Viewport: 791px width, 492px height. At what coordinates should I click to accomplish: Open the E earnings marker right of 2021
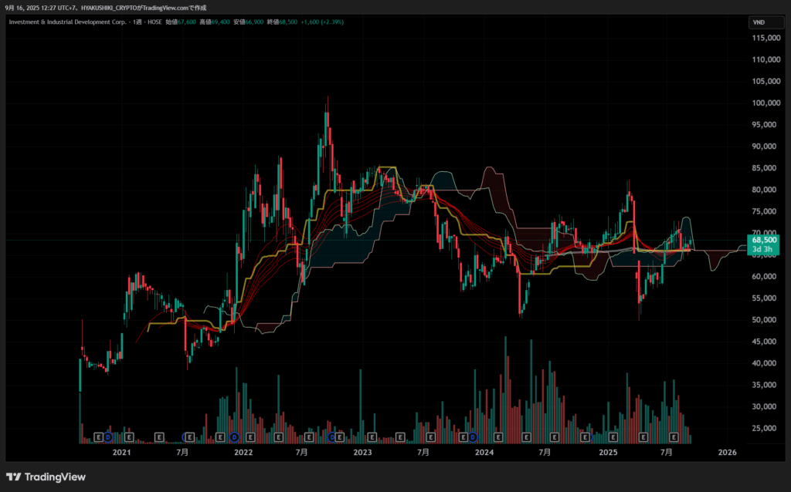[128, 437]
